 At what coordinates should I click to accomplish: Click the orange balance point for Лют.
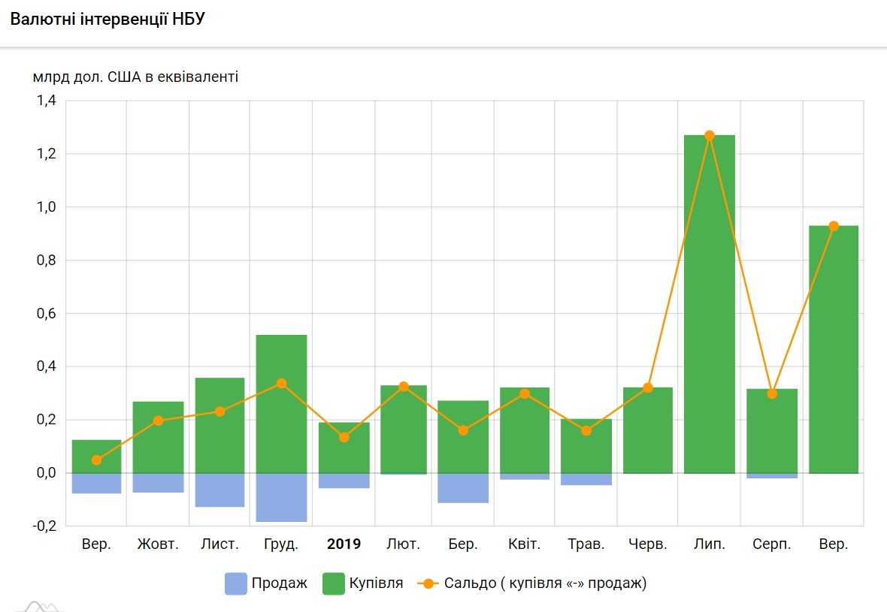click(x=404, y=386)
